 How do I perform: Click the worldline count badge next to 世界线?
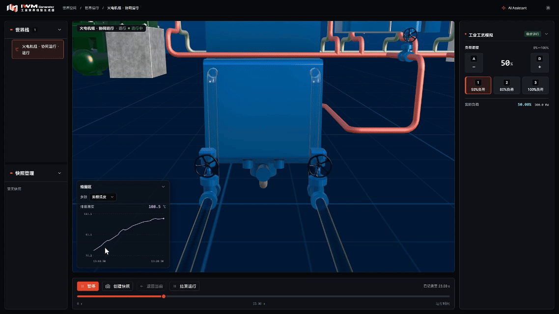pyautogui.click(x=34, y=30)
